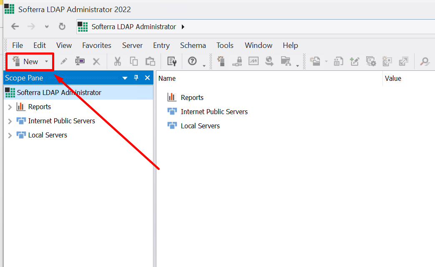Click the Cut scissors toolbar icon
The width and height of the screenshot is (435, 267).
[118, 62]
